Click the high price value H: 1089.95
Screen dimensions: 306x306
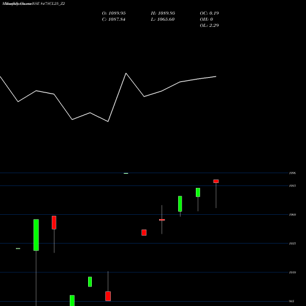point(163,13)
